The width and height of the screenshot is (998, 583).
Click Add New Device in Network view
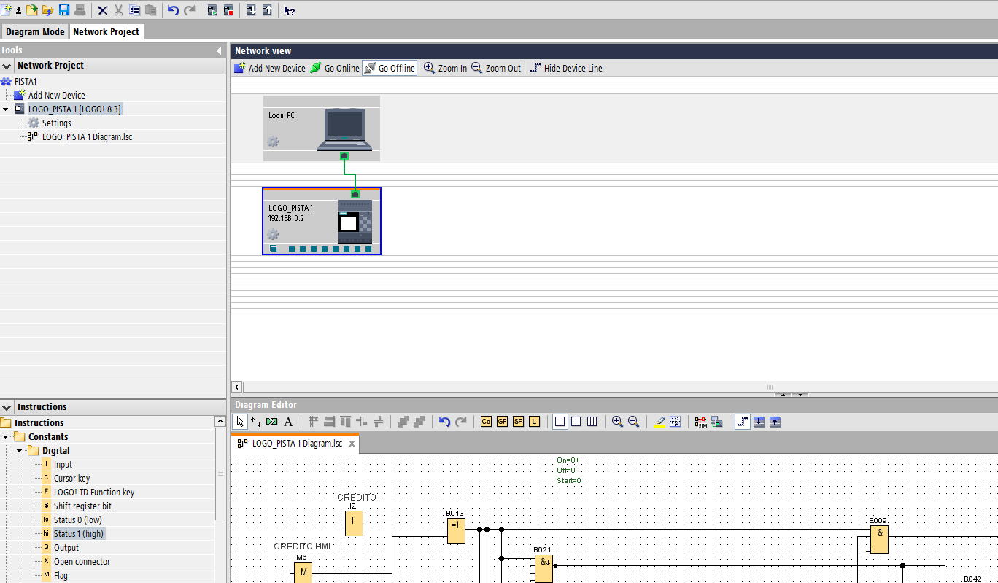click(270, 68)
